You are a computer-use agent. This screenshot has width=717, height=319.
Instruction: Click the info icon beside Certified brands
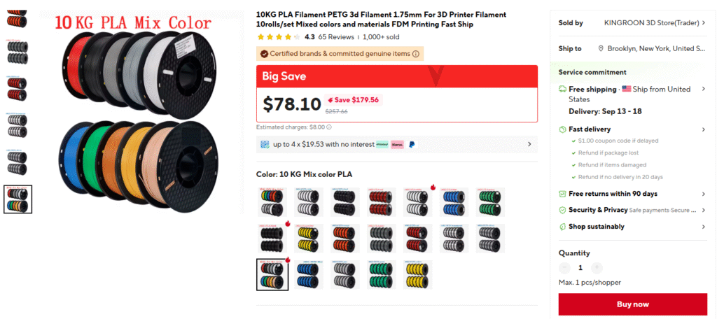point(416,54)
